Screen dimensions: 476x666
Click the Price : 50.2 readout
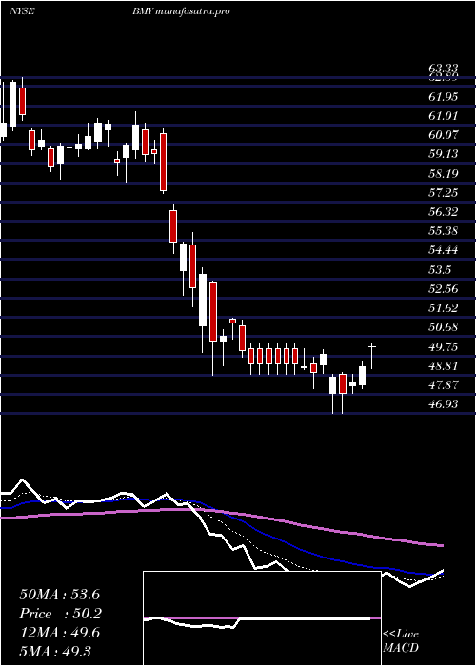tap(60, 614)
